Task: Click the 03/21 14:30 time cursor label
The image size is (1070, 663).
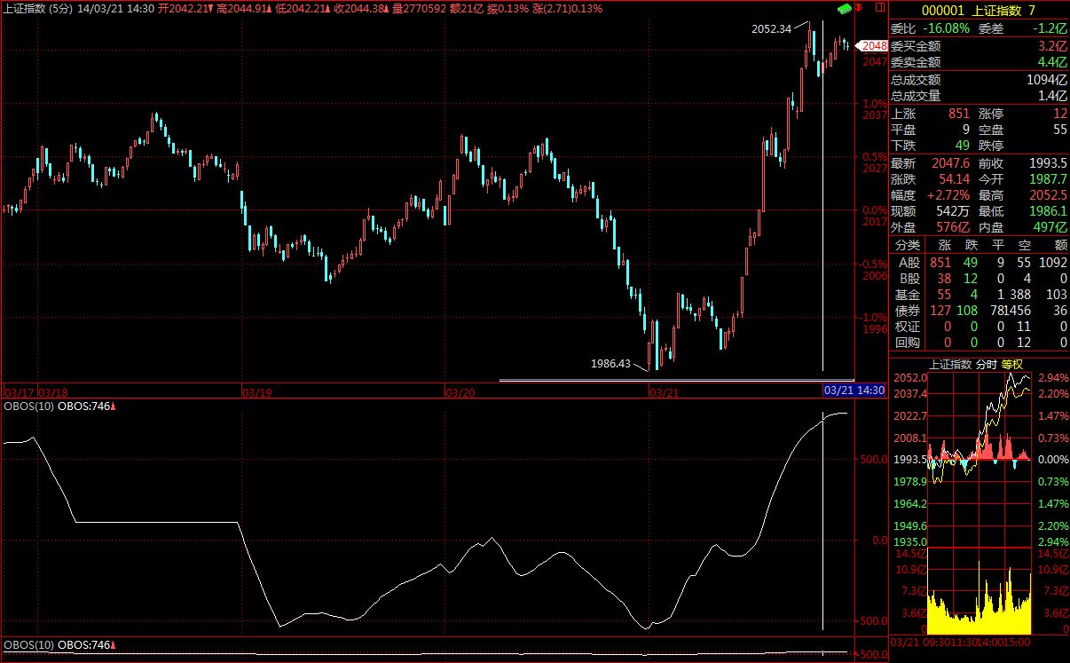Action: [x=854, y=391]
